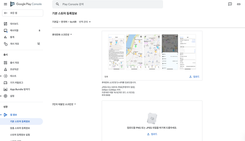Viewport: 245px width, 141px height.
Task: Click the App Bundle 탐색기 icon
Action: point(6,89)
